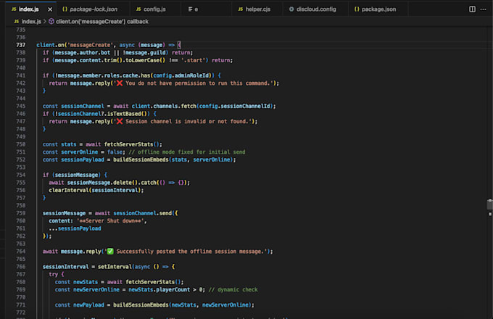Select the helper.cjs tab
The width and height of the screenshot is (493, 319).
click(258, 9)
